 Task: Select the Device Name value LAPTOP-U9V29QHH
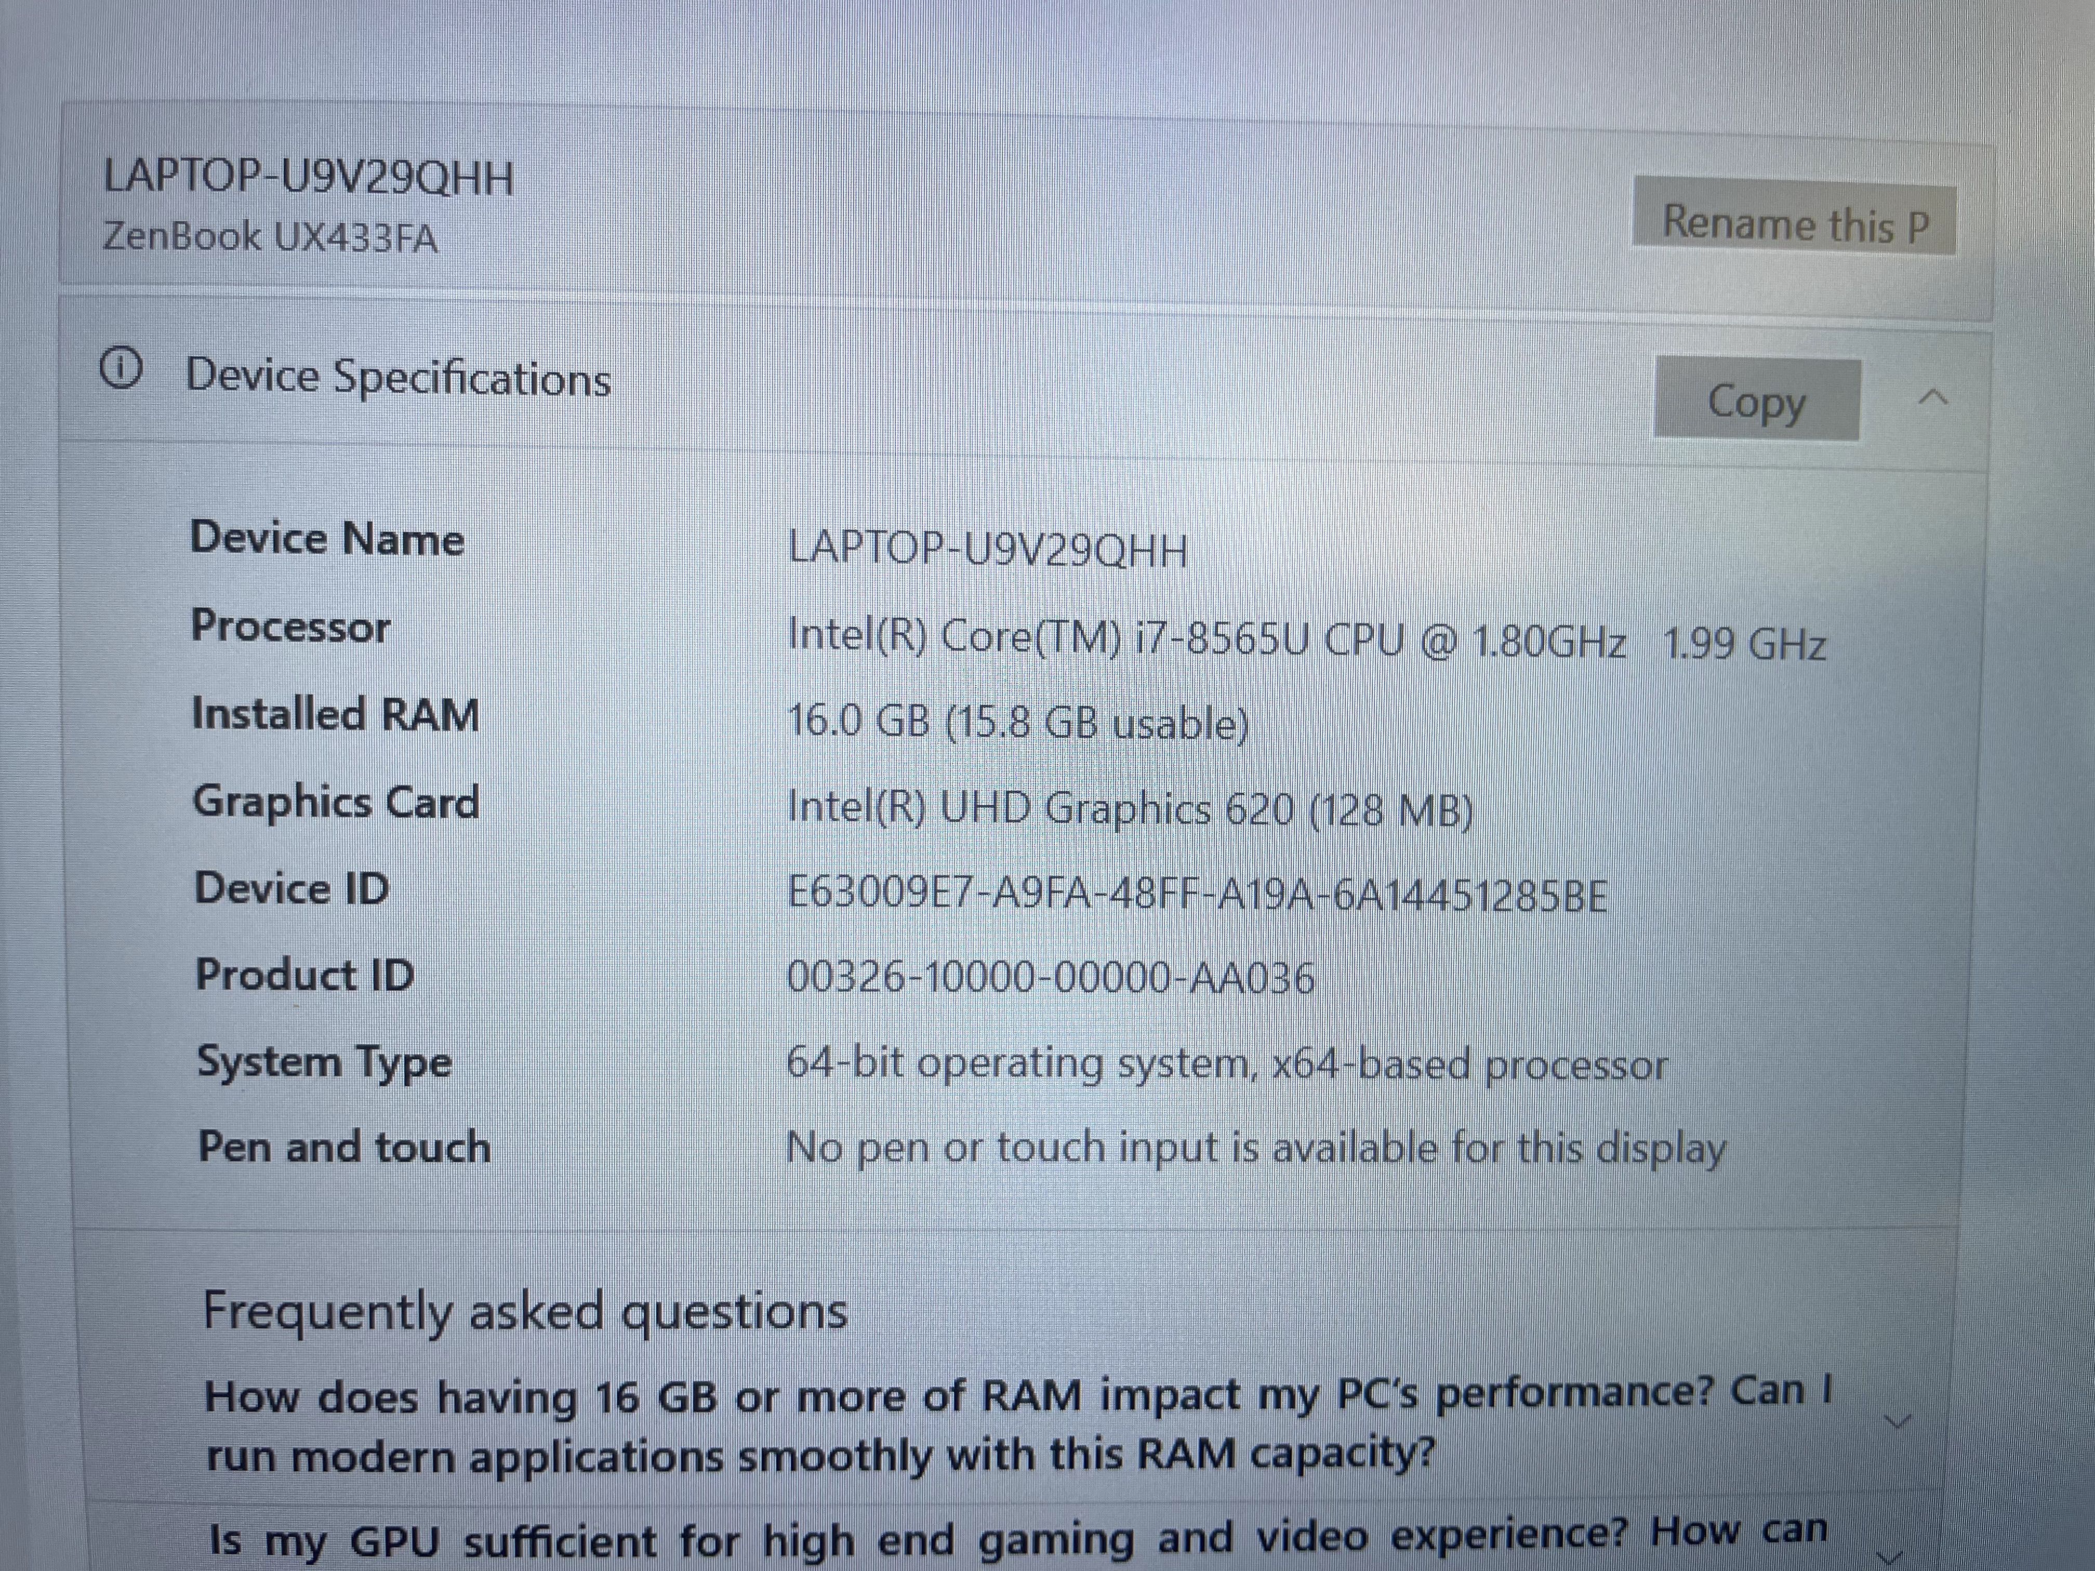(988, 549)
